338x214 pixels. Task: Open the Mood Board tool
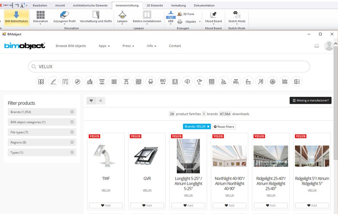click(x=214, y=17)
